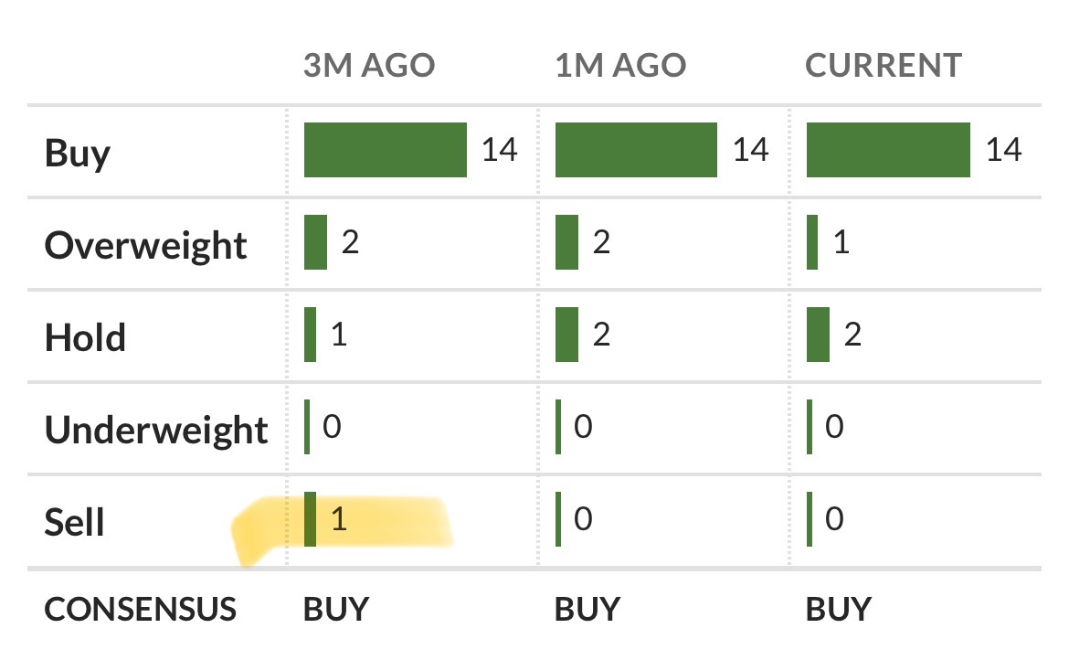Click the highlighted 3M AGO Sell value
1069x660 pixels.
339,519
